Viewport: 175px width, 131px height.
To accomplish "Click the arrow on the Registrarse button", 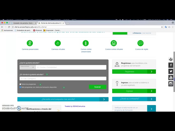I will (x=151, y=72).
